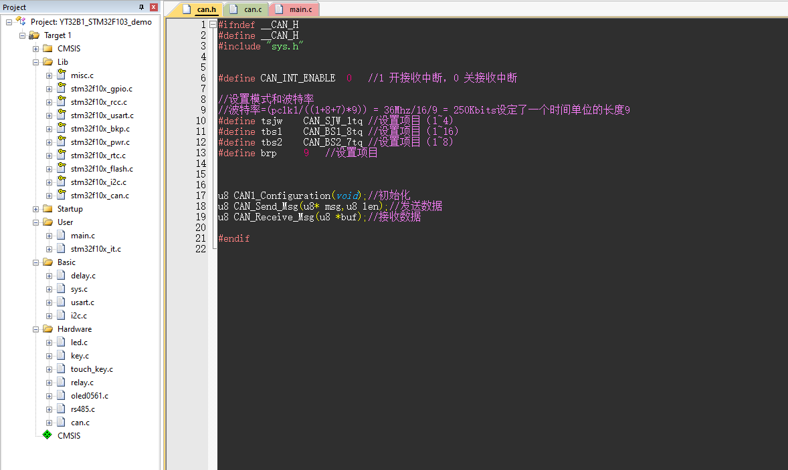Expand the Startup folder
The height and width of the screenshot is (470, 788).
tap(35, 209)
